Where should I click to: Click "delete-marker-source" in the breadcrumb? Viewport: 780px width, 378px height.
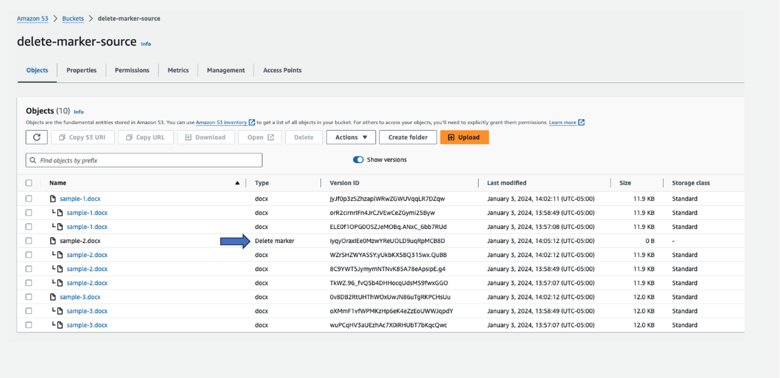(129, 19)
